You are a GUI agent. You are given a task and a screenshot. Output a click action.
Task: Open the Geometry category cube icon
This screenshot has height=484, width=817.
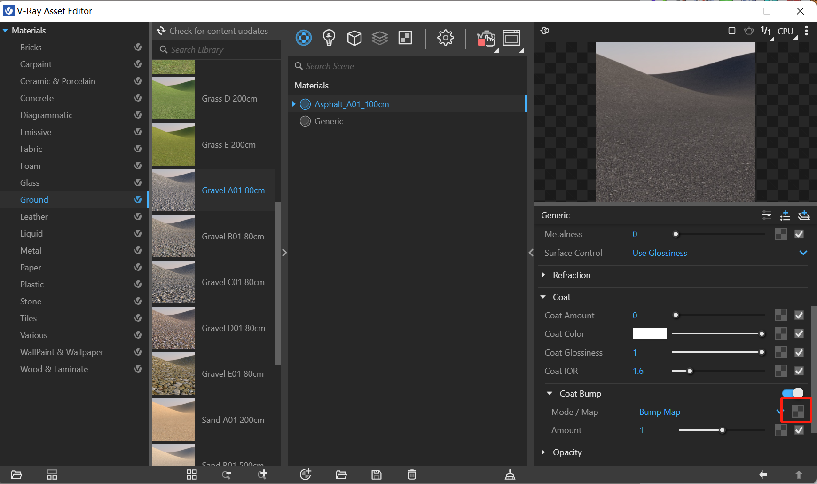point(354,38)
